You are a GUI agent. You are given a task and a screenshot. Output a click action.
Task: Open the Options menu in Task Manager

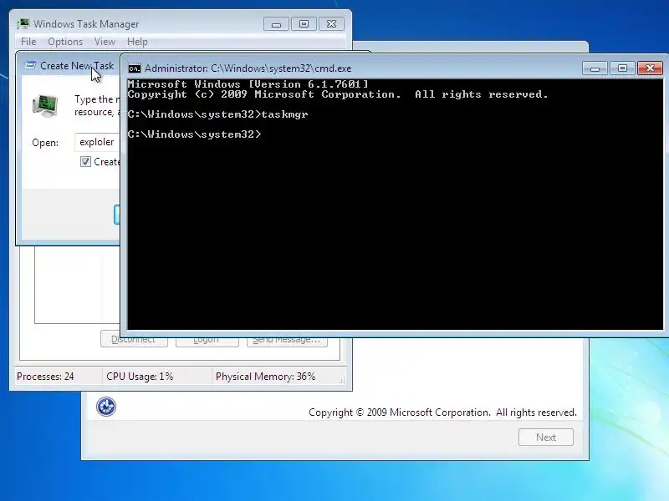pyautogui.click(x=65, y=42)
